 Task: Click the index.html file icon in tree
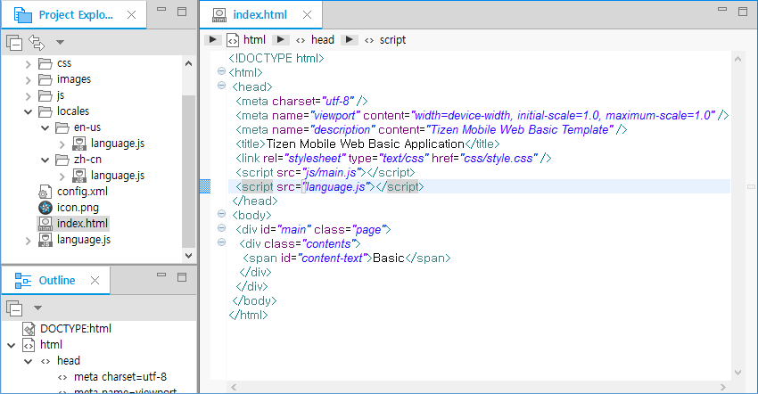[45, 224]
